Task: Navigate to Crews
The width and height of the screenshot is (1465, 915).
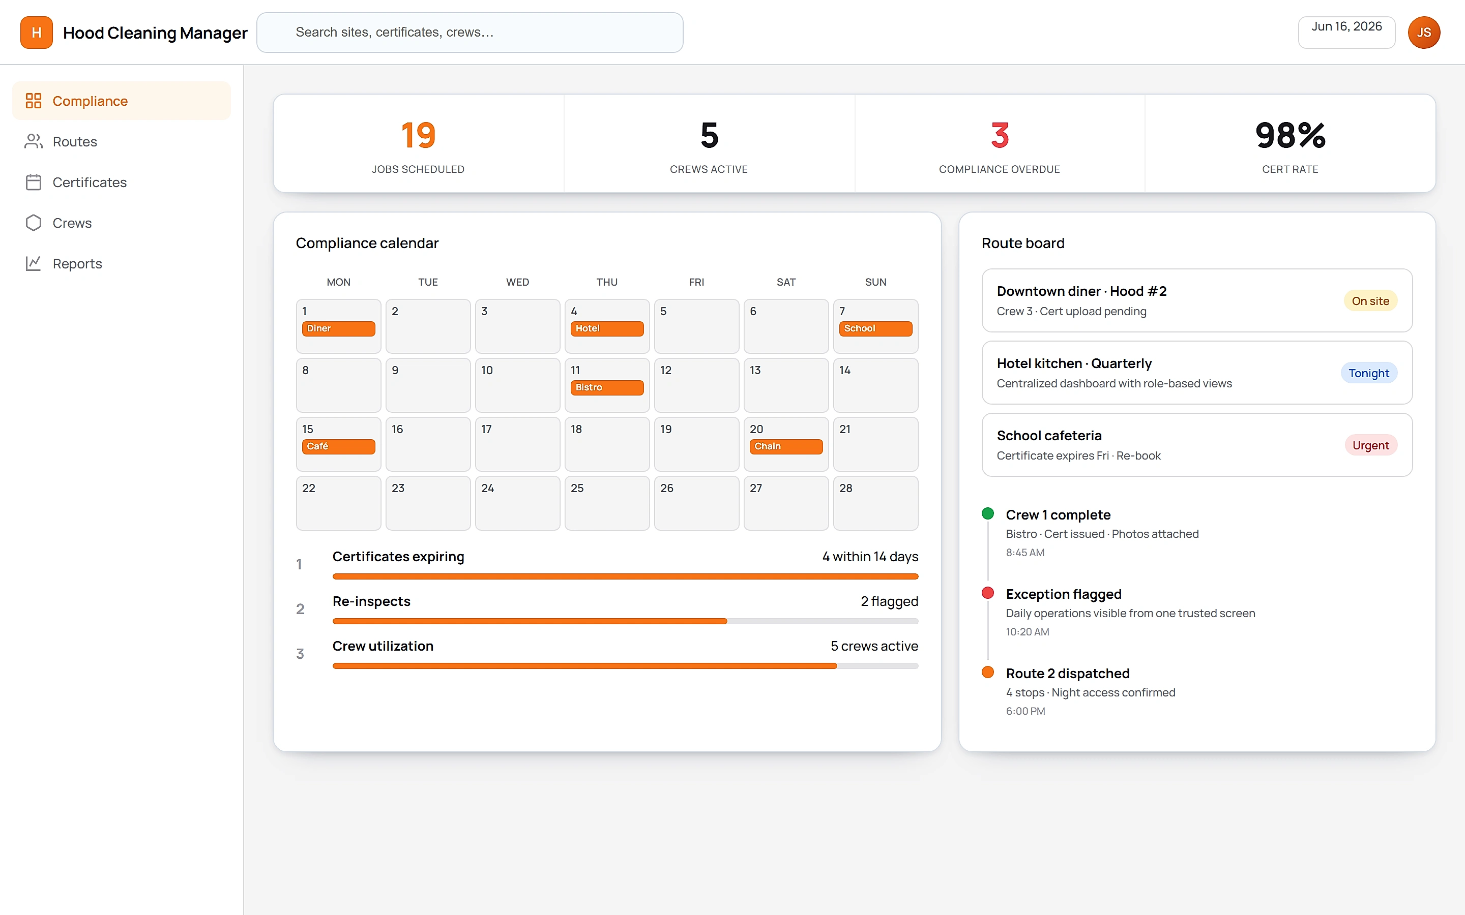Action: pos(122,223)
